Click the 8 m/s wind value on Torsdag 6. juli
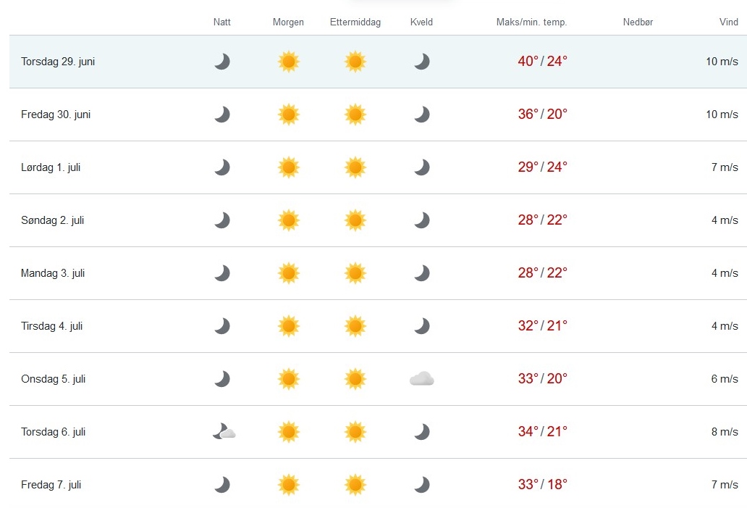Viewport: 747px width, 508px height. click(725, 432)
